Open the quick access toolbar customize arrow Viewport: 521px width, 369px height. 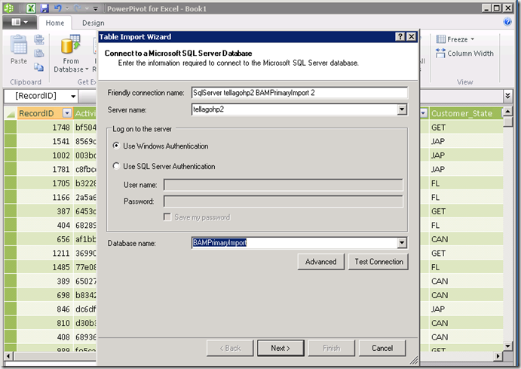click(95, 8)
